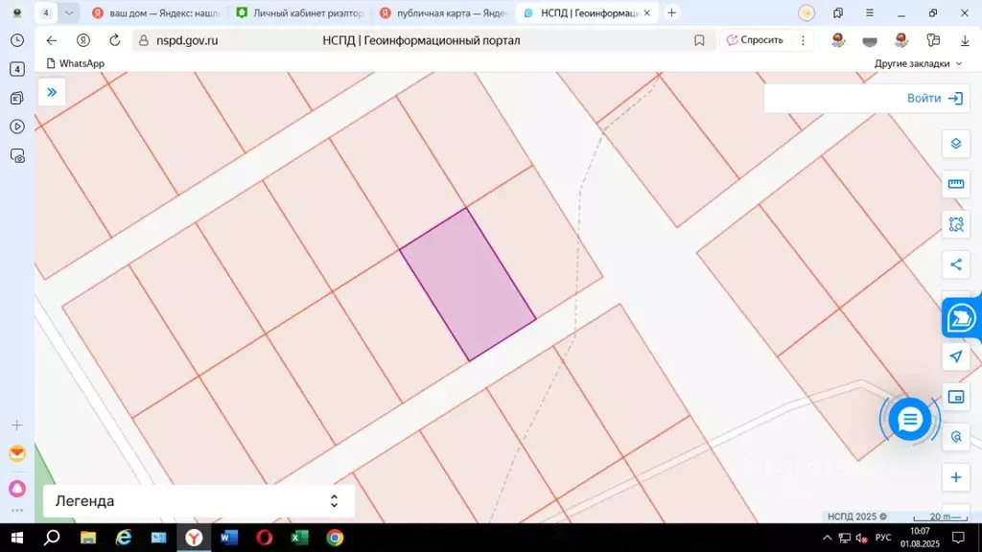The height and width of the screenshot is (552, 982).
Task: Open Windows taskbar search
Action: [x=52, y=538]
